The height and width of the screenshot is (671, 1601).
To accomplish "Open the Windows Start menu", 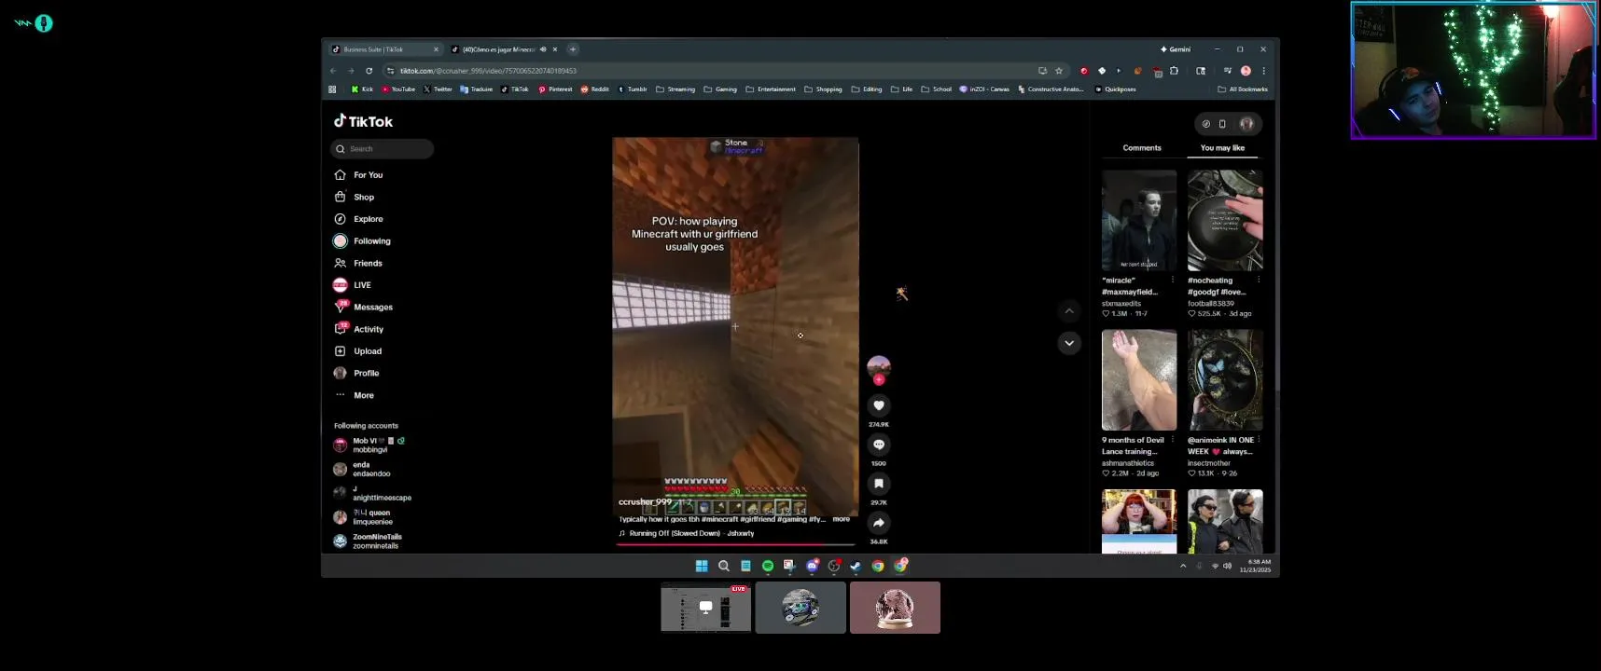I will [702, 566].
